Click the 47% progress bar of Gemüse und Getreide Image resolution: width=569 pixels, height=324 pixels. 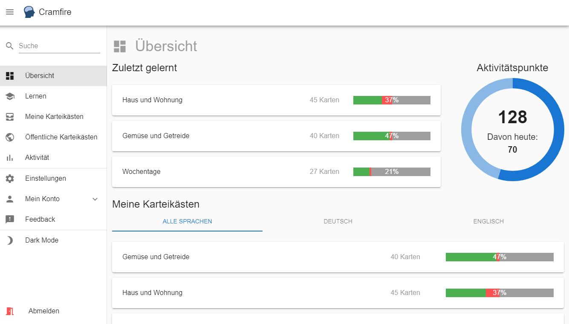pyautogui.click(x=392, y=136)
